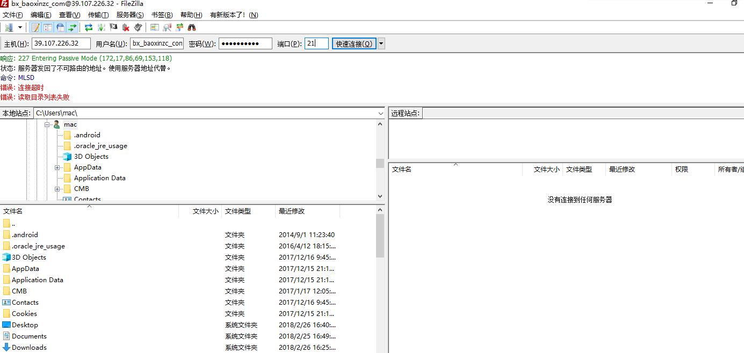Sort remote list by 权限 column
The height and width of the screenshot is (353, 744).
point(693,170)
